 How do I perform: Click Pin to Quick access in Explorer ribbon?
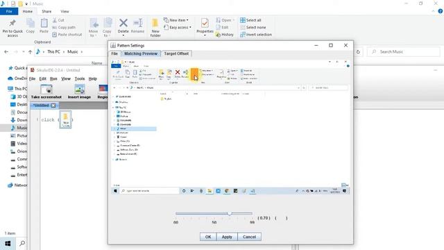tap(12, 28)
